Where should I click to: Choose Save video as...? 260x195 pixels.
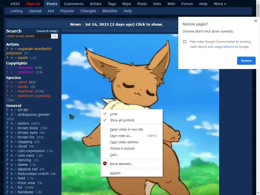coord(132,136)
